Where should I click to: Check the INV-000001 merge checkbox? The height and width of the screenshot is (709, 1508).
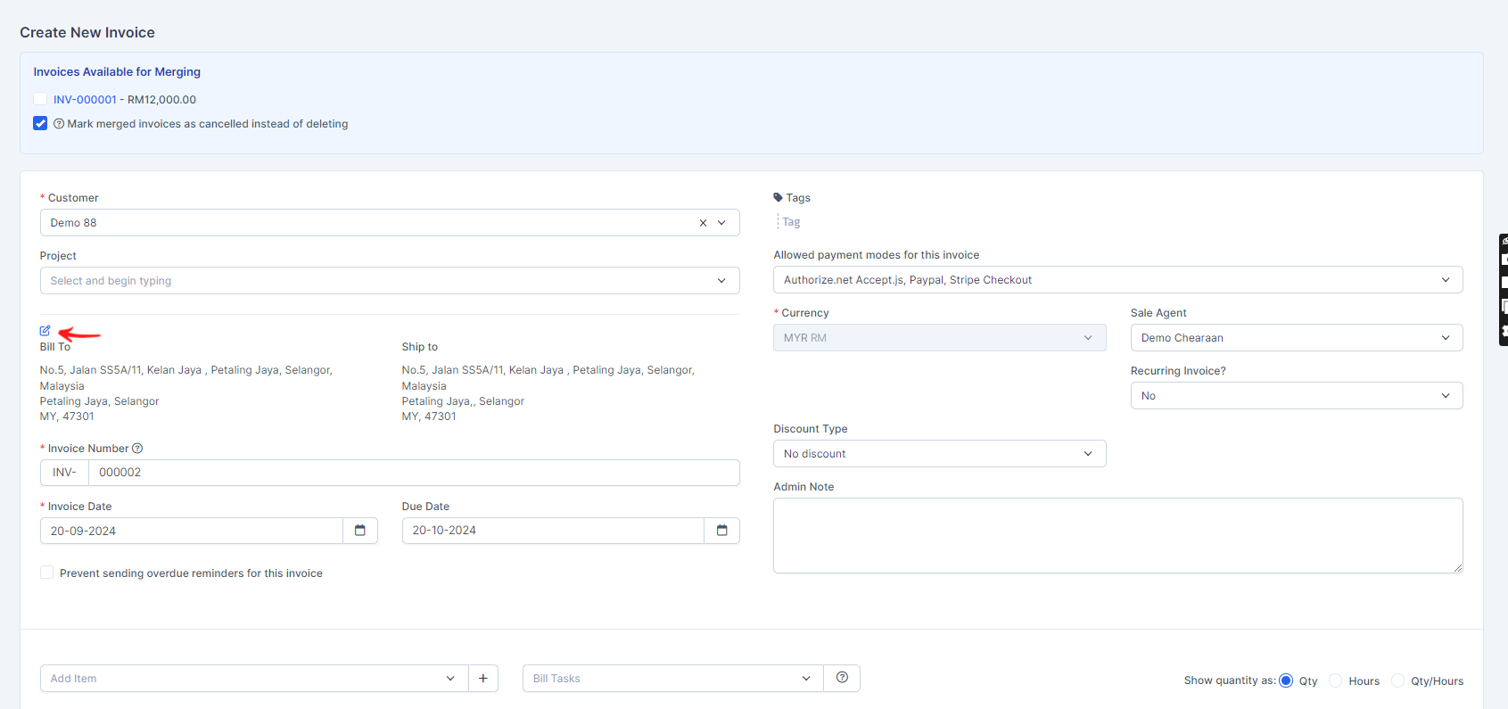[40, 99]
